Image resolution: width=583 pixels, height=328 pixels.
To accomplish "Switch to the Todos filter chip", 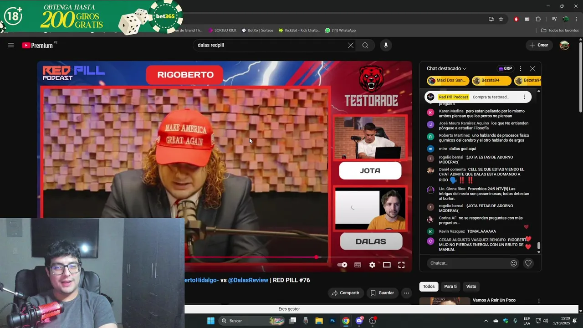I will 429,287.
